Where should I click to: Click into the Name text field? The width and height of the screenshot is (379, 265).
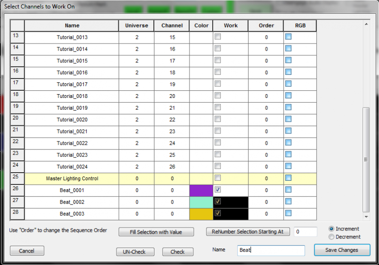271,250
